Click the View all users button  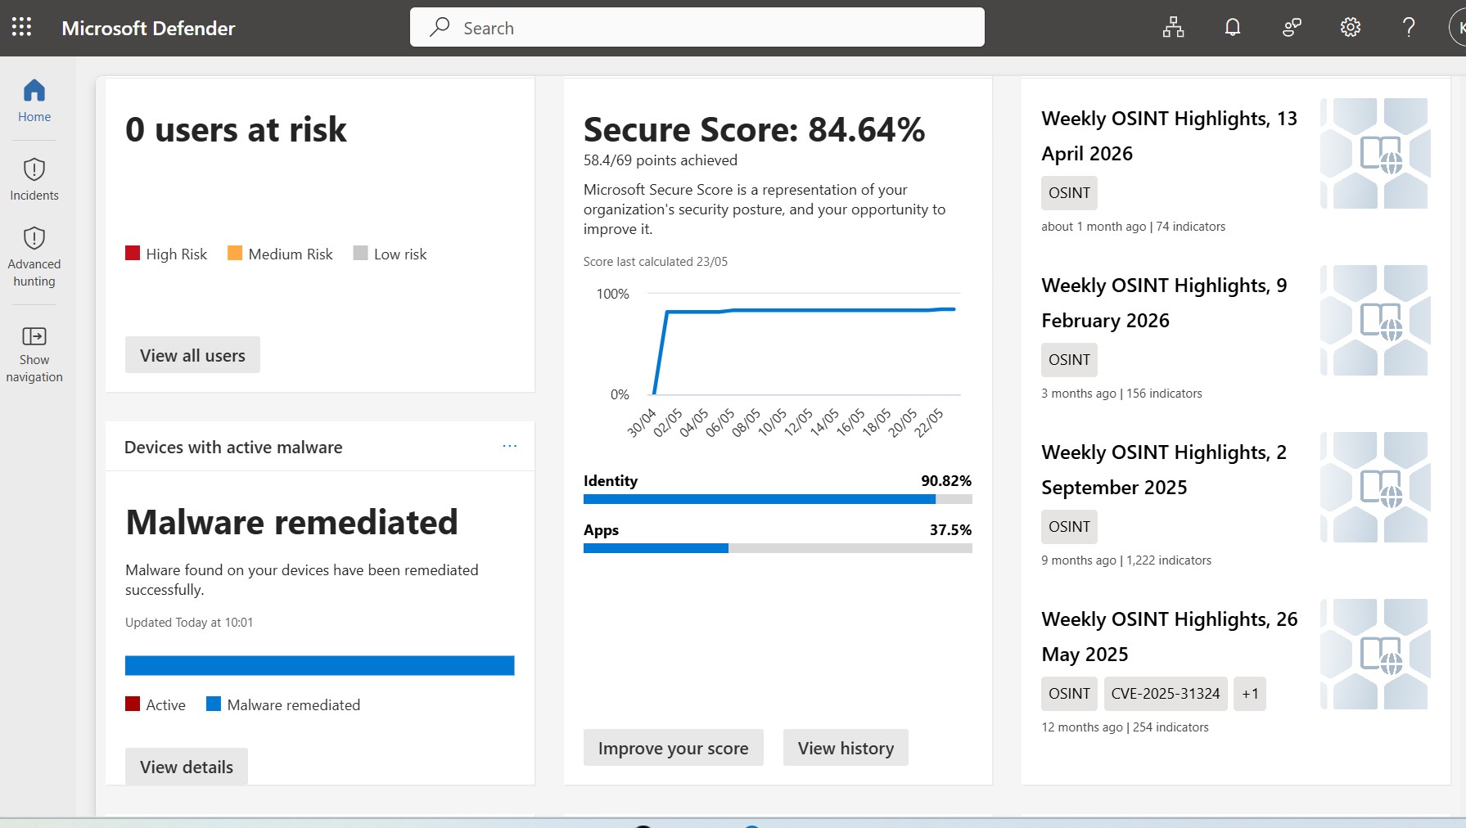pyautogui.click(x=192, y=355)
